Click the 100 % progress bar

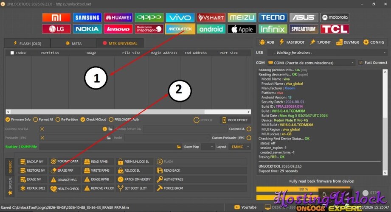point(303,189)
